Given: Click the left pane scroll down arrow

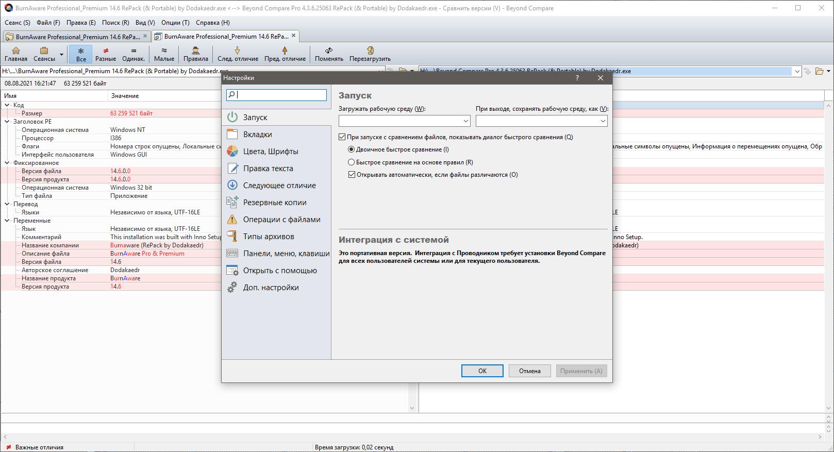Looking at the screenshot, I should click(x=412, y=408).
